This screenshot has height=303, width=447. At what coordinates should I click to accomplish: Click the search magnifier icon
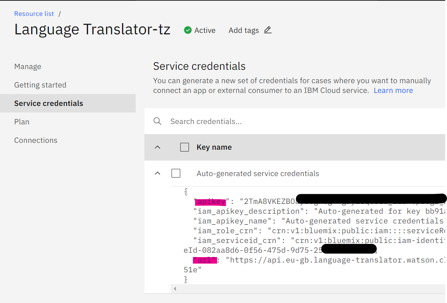157,121
